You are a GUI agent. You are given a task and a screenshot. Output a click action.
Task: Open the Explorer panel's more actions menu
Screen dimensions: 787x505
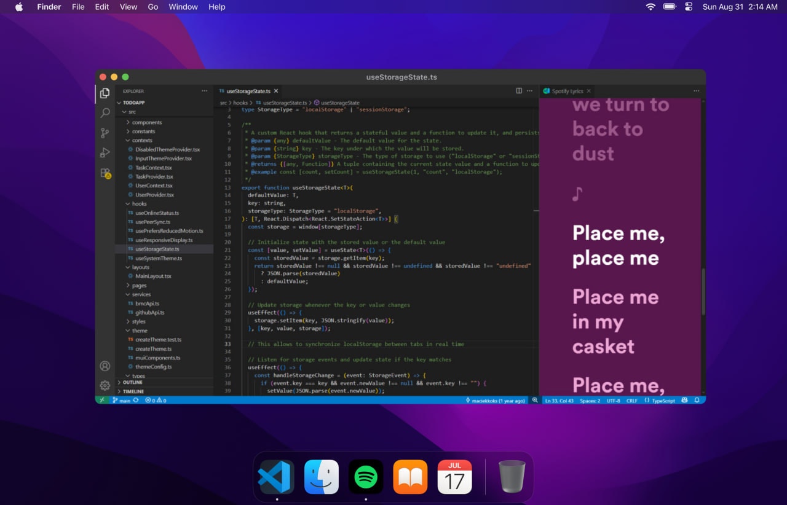tap(204, 91)
